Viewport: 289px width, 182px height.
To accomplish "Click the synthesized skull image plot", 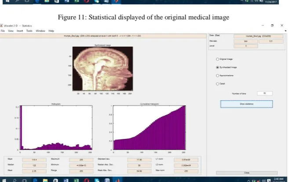I will [x=102, y=69].
